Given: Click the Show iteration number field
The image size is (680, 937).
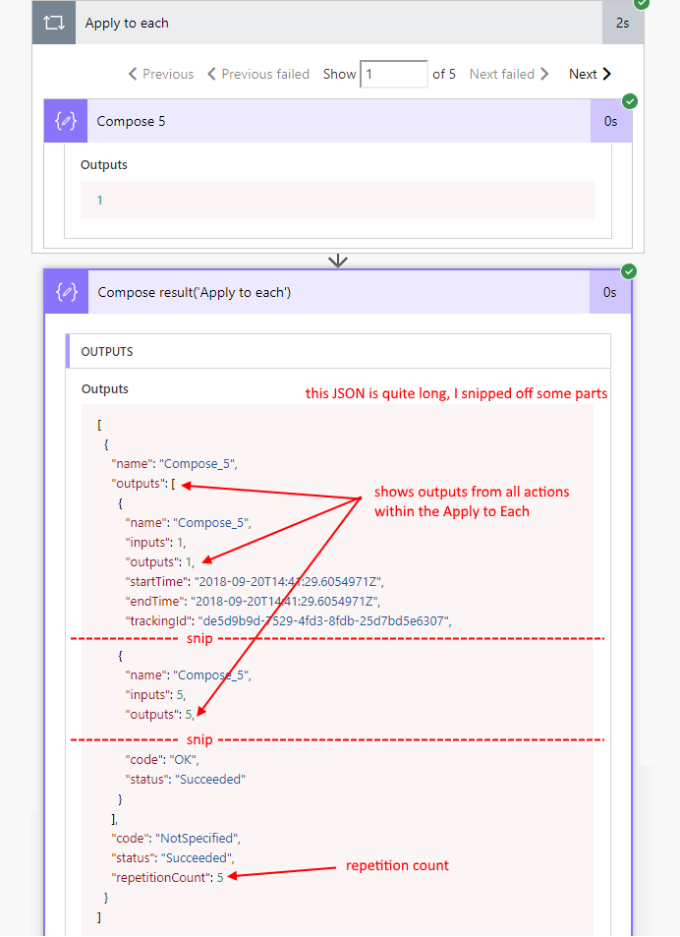Looking at the screenshot, I should tap(393, 74).
